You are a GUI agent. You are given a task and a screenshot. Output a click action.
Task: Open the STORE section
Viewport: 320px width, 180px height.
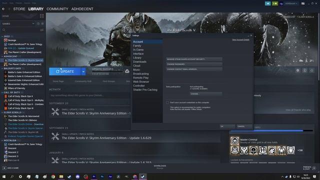click(19, 9)
